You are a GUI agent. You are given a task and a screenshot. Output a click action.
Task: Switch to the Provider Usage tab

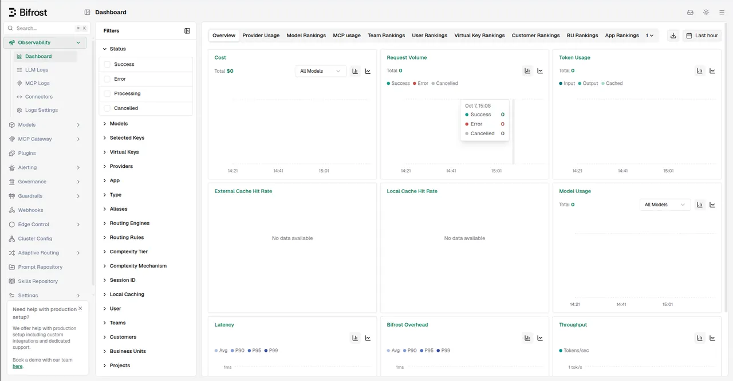coord(261,36)
